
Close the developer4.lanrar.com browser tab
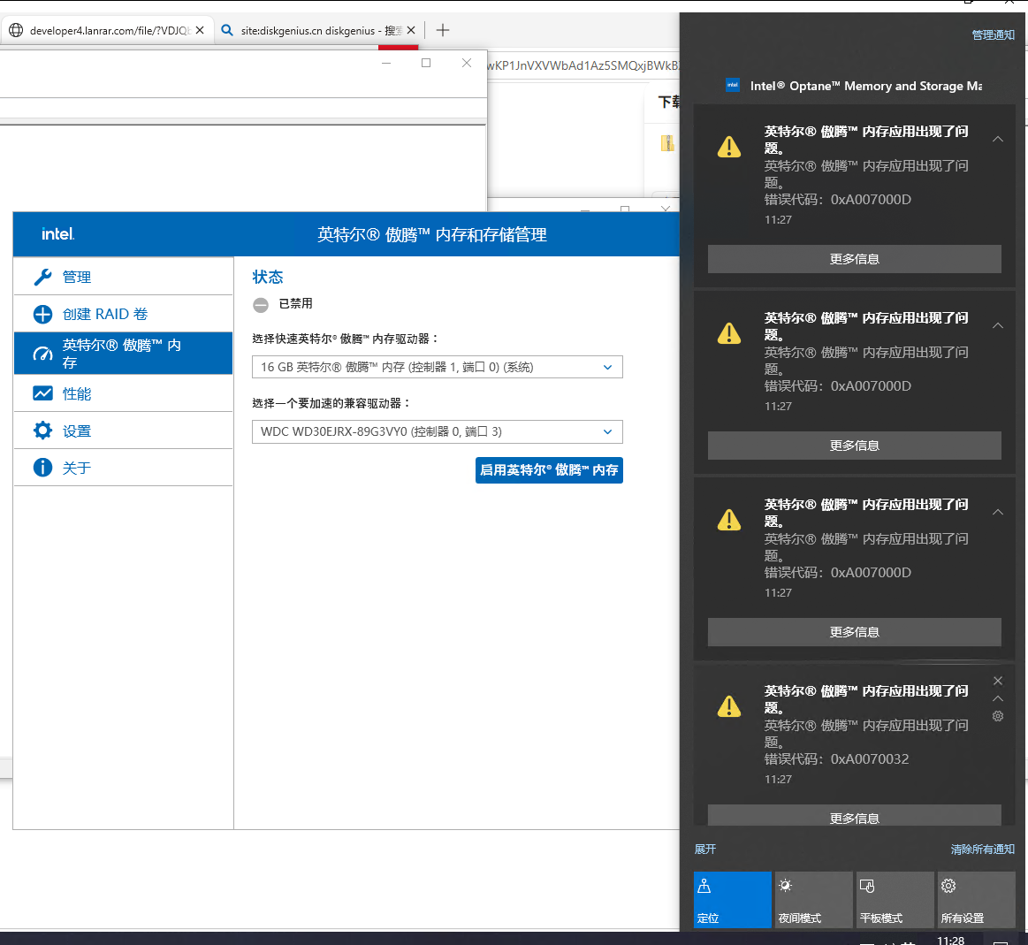pos(200,30)
